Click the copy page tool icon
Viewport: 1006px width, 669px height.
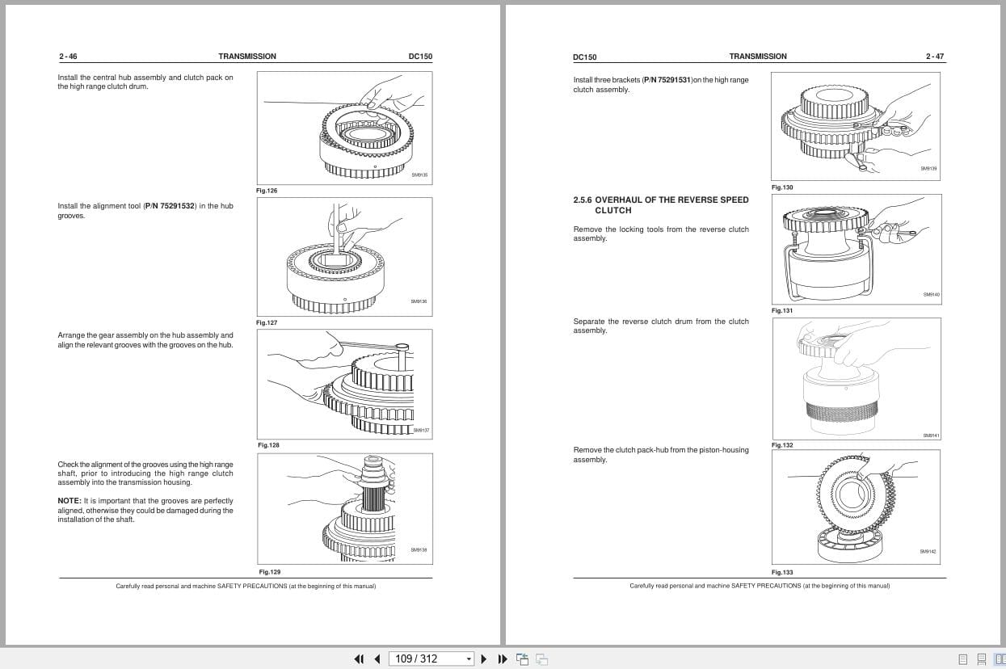[522, 659]
